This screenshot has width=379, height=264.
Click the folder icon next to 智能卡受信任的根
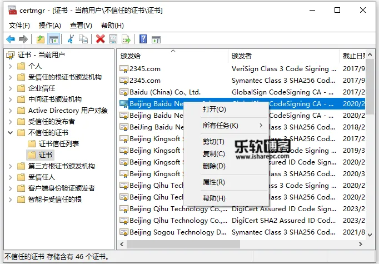[x=21, y=200]
